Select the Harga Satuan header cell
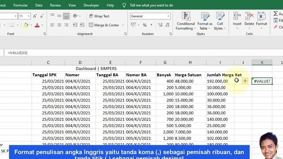This screenshot has width=283, height=159. click(x=190, y=75)
